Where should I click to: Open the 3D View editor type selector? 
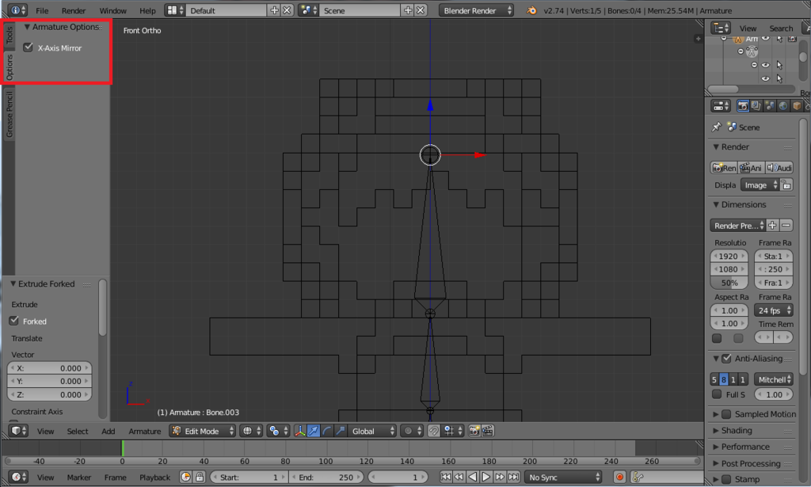tap(19, 431)
